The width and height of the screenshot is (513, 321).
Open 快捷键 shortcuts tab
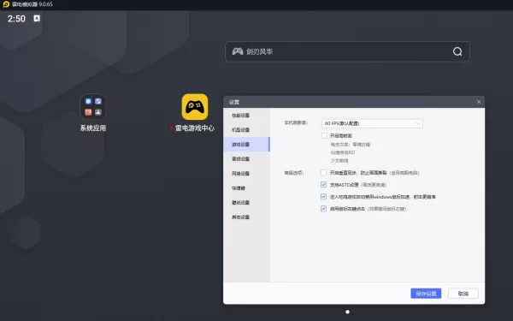[x=247, y=188]
